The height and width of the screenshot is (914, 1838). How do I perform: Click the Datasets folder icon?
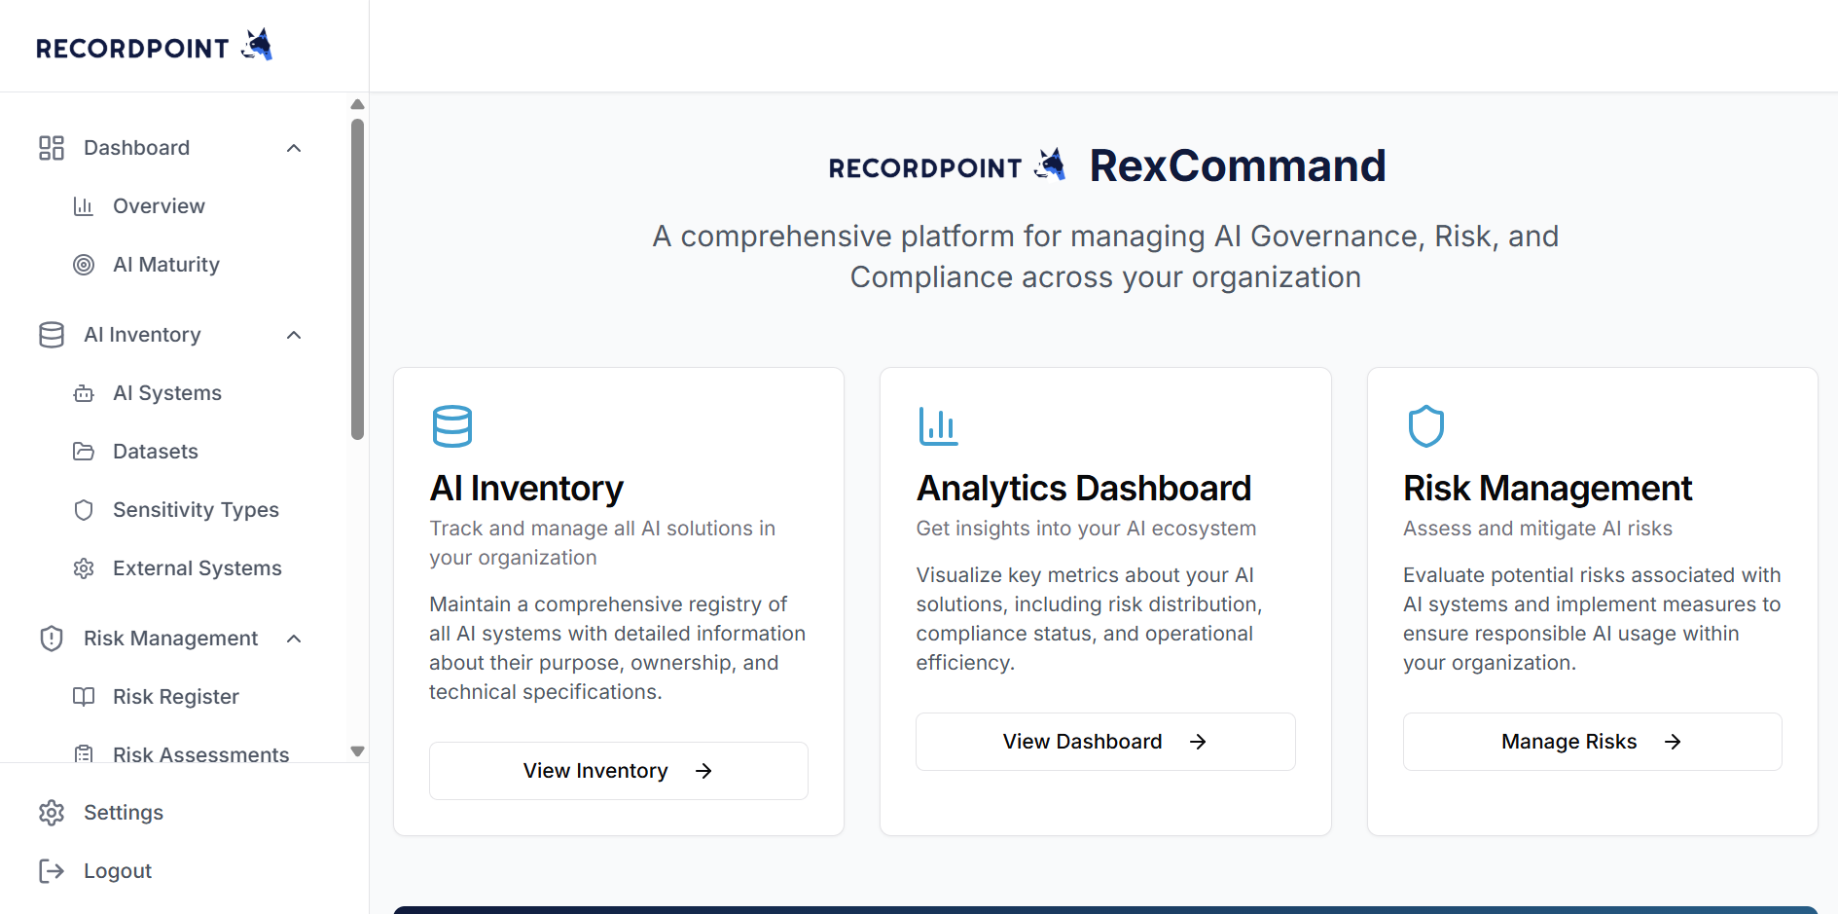click(x=84, y=452)
